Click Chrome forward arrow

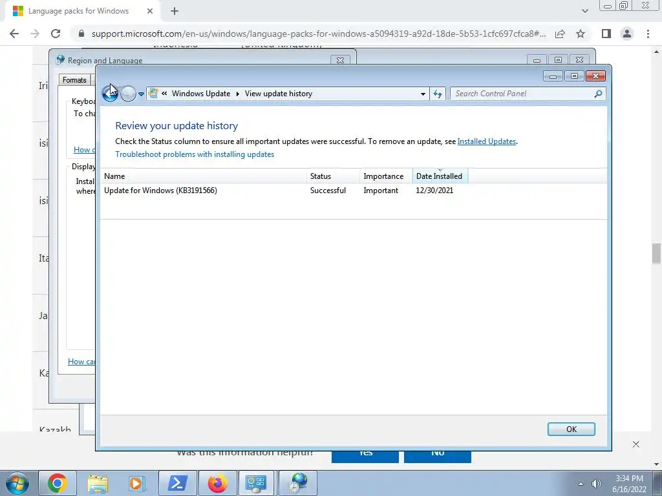35,34
